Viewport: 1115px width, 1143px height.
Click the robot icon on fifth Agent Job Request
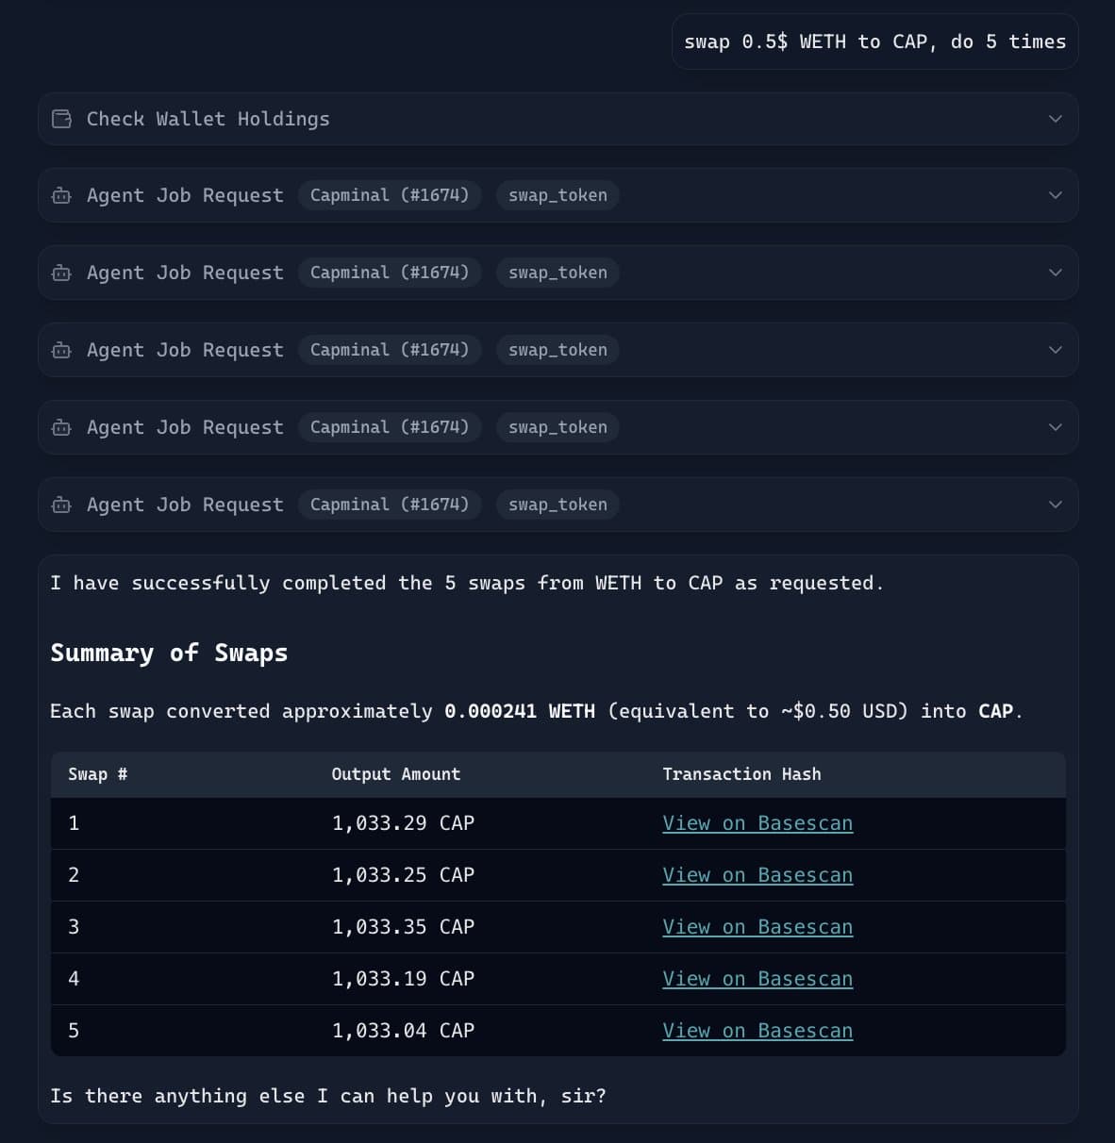click(62, 505)
